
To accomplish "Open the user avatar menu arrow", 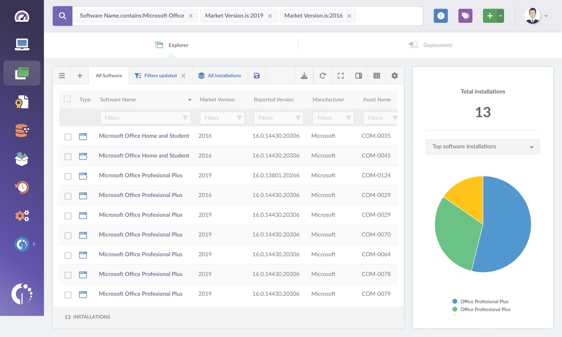I will pos(546,16).
